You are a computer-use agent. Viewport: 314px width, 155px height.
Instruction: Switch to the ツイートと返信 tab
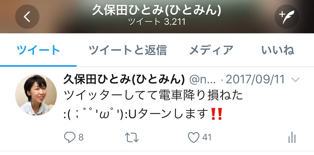click(128, 50)
